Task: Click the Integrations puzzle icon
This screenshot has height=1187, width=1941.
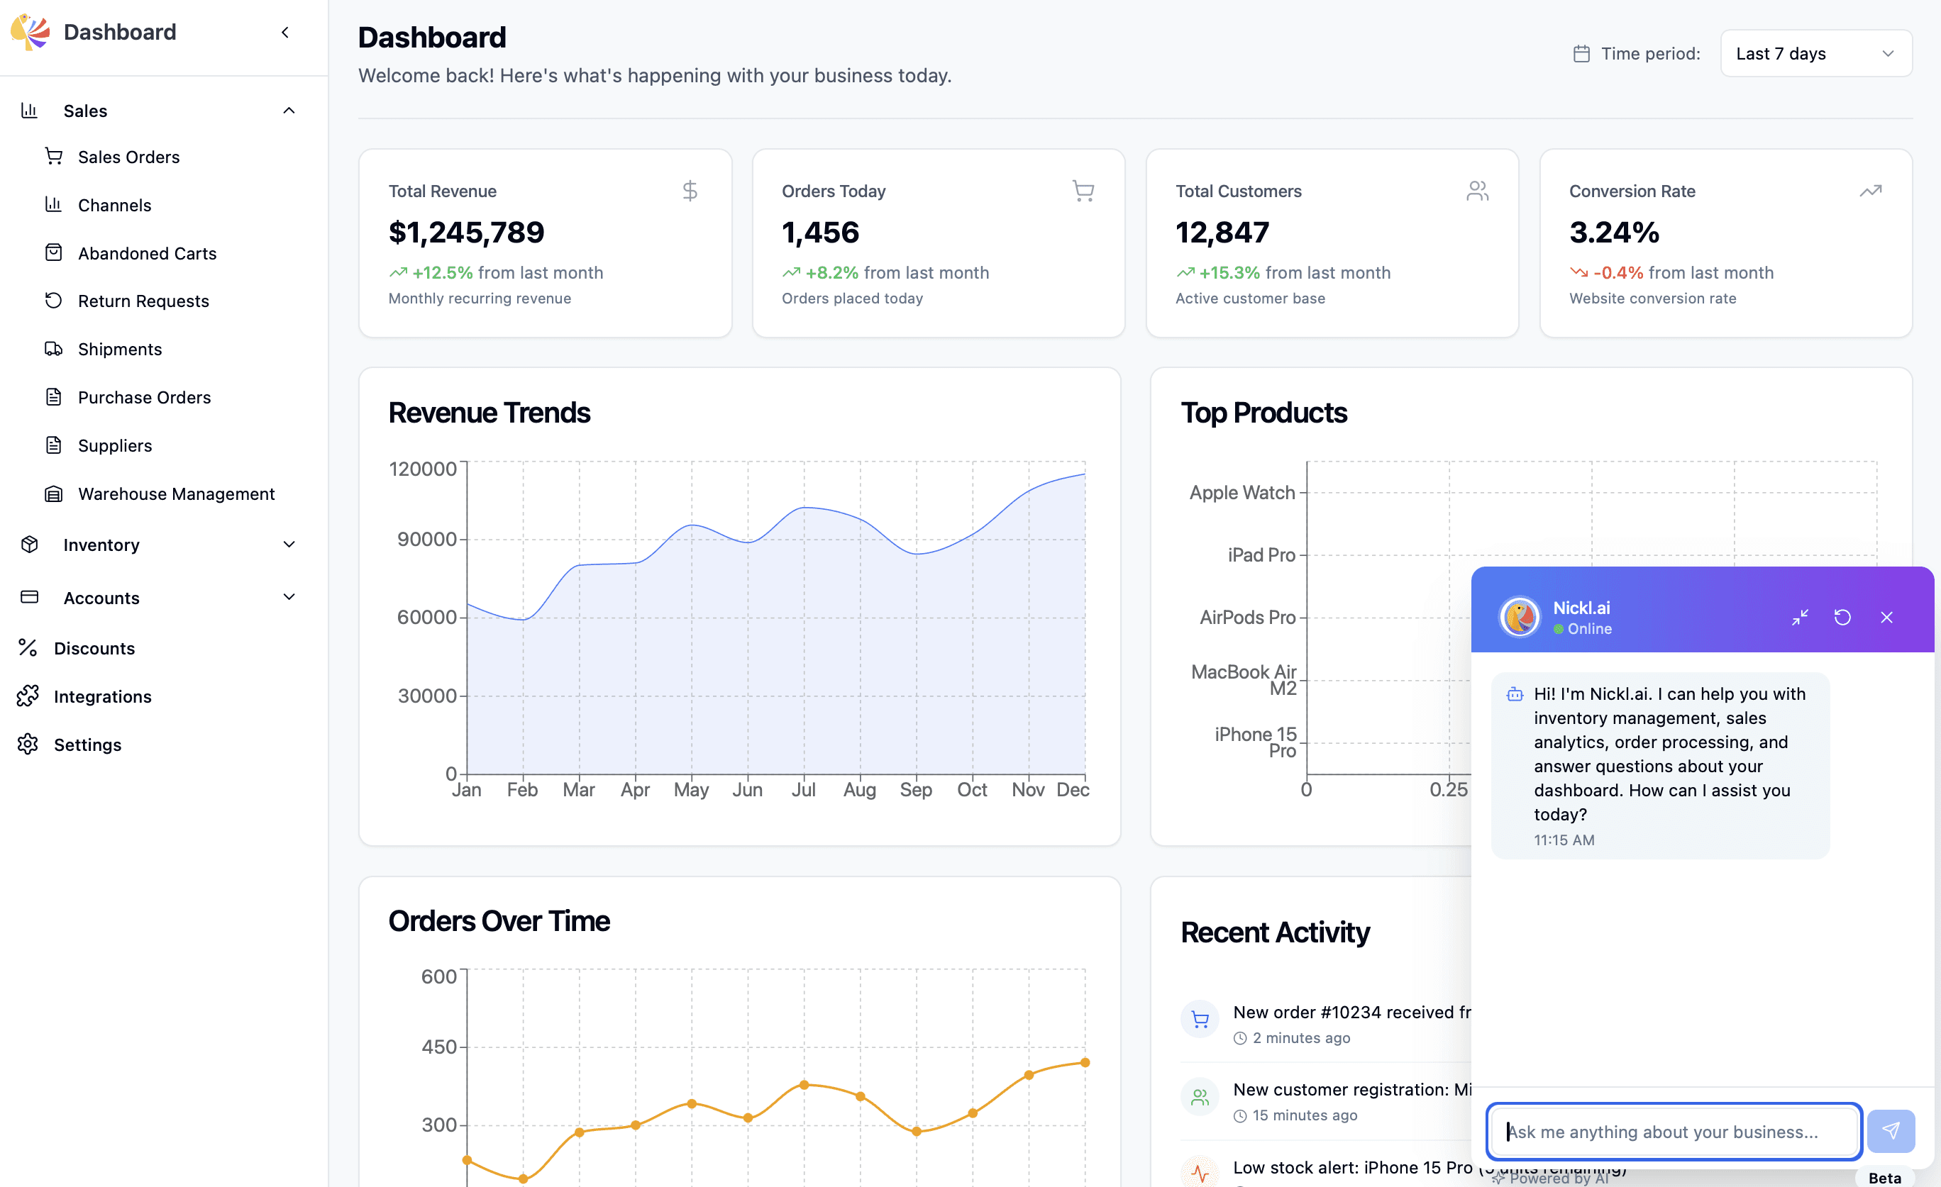Action: [28, 696]
